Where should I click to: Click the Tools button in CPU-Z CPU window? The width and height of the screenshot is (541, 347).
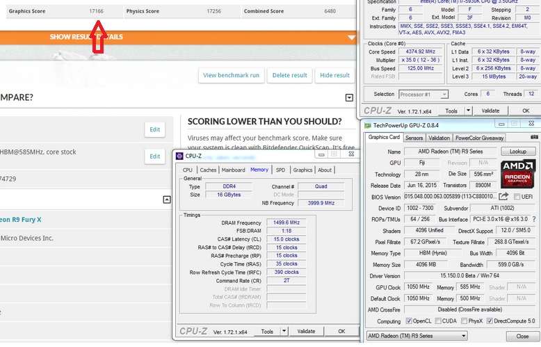(x=451, y=111)
